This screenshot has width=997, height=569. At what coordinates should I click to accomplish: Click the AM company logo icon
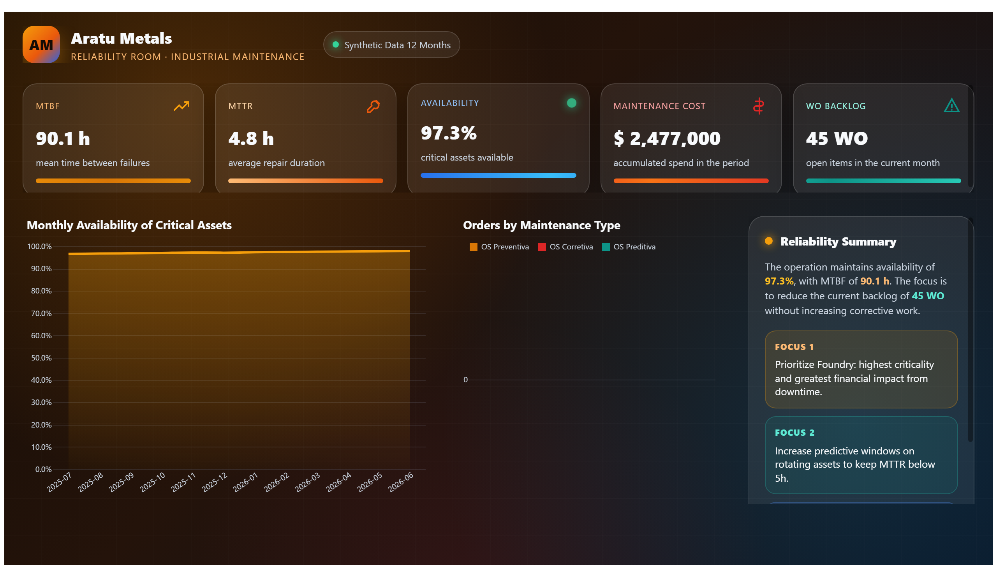click(x=41, y=44)
